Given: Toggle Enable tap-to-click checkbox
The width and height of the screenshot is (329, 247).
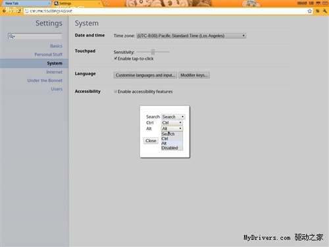Looking at the screenshot, I should (x=115, y=58).
